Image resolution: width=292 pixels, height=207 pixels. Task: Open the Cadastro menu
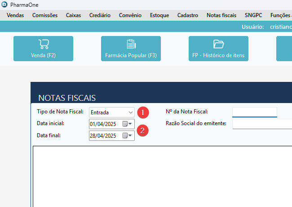tap(187, 15)
